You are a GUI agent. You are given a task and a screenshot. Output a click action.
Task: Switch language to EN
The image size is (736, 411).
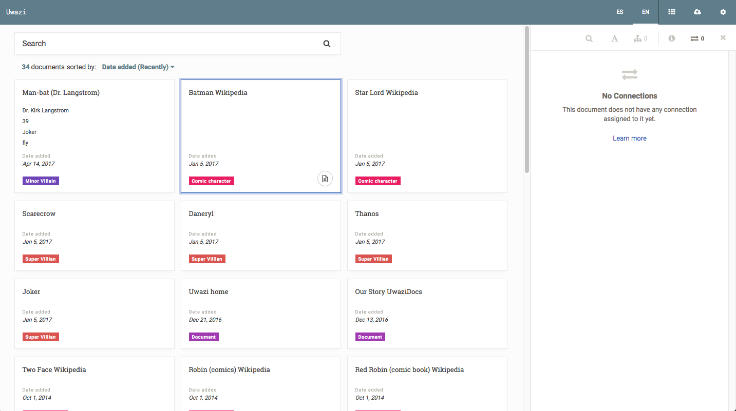(646, 12)
